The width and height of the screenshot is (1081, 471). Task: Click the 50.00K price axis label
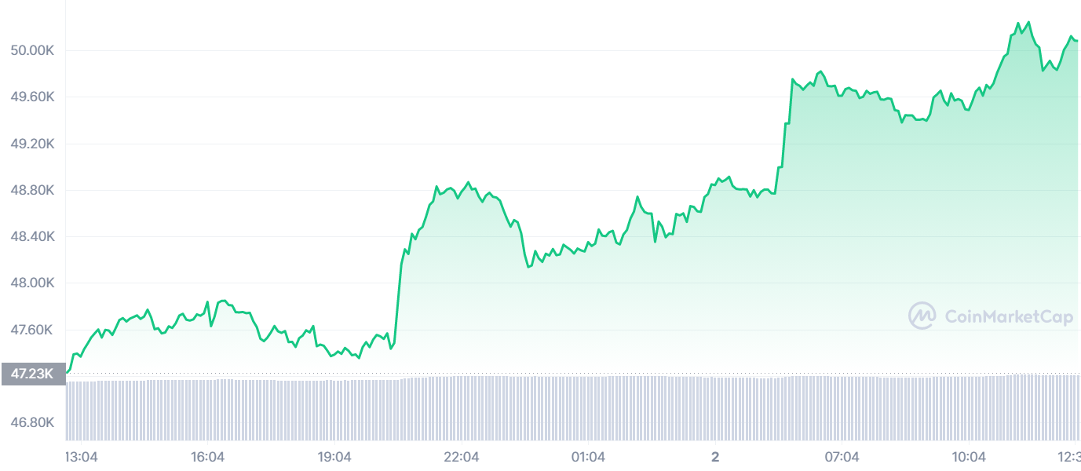coord(32,51)
